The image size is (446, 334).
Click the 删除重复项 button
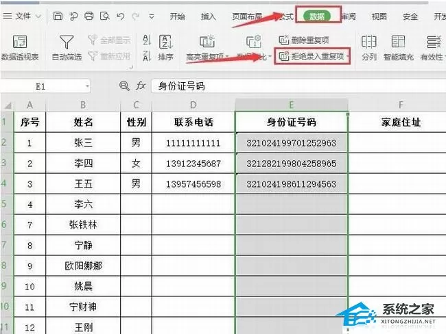(304, 40)
